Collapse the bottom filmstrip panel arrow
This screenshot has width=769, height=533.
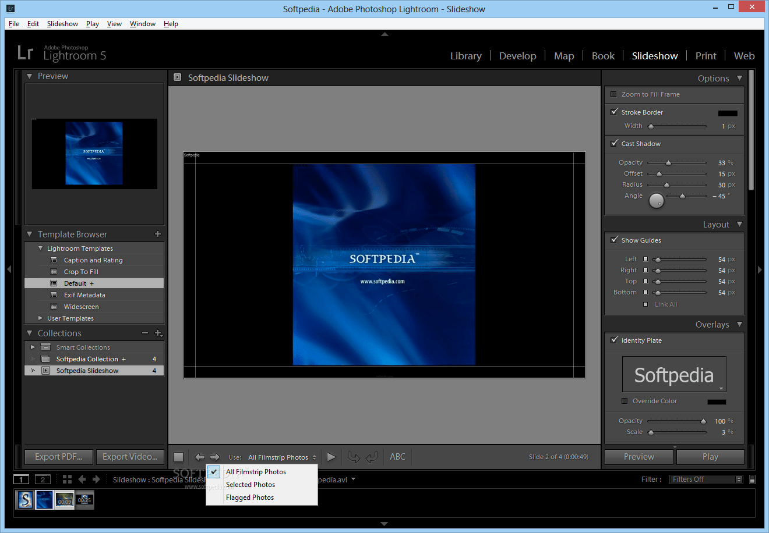[x=384, y=524]
